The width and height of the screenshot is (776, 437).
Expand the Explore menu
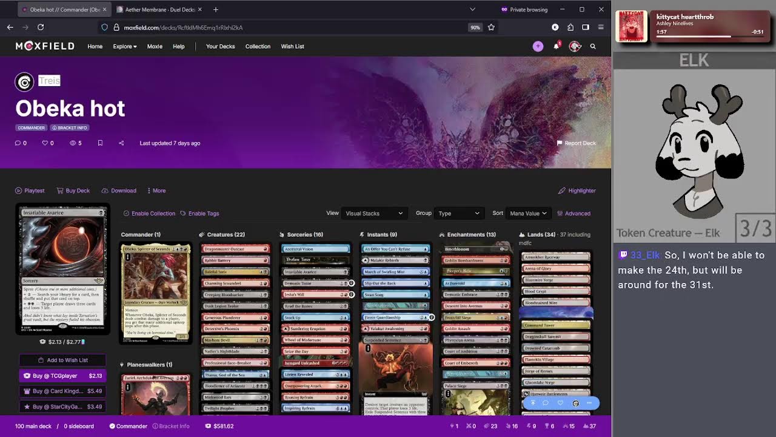coord(124,46)
